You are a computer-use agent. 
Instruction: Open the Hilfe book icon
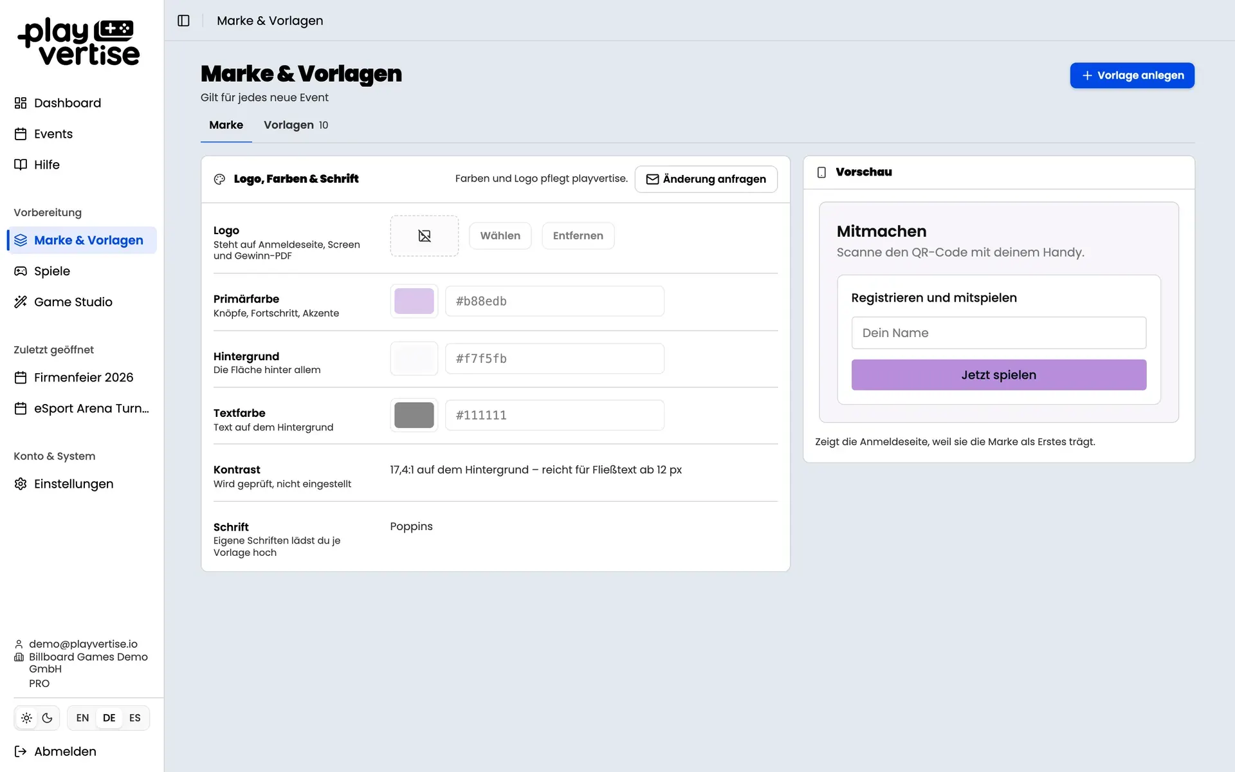click(x=21, y=165)
